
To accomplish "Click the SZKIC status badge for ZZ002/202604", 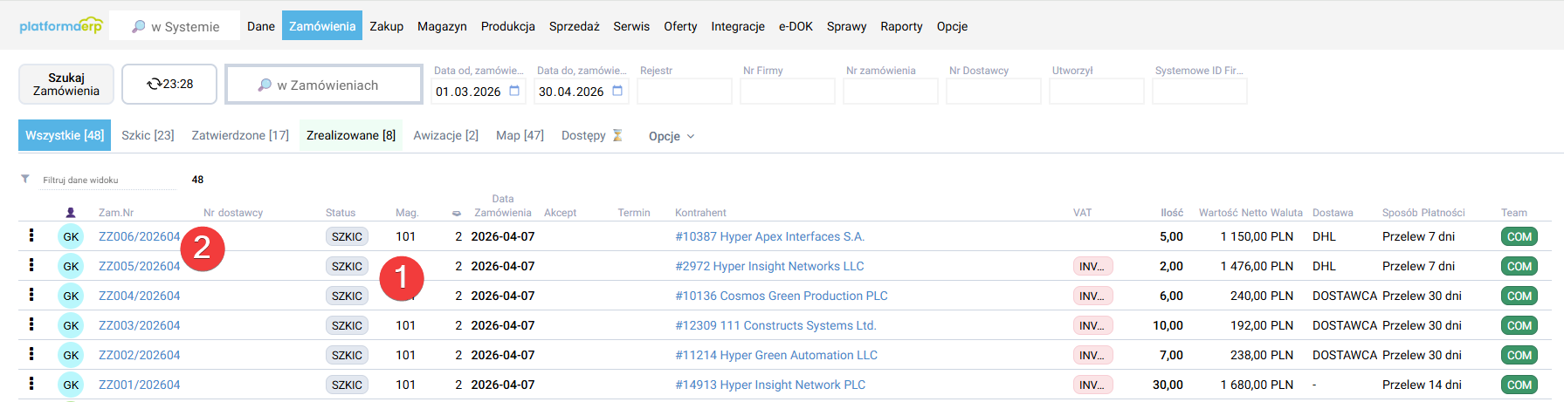I will click(347, 355).
